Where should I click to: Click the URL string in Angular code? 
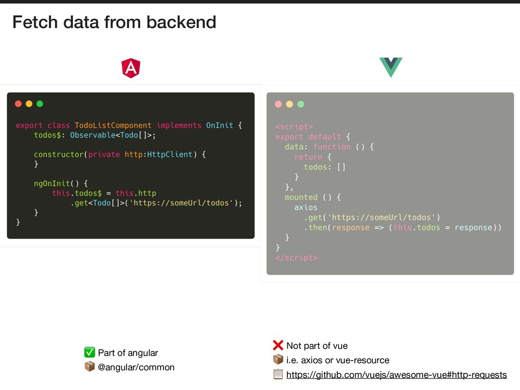point(181,203)
